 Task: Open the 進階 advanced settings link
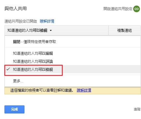pos(137,109)
